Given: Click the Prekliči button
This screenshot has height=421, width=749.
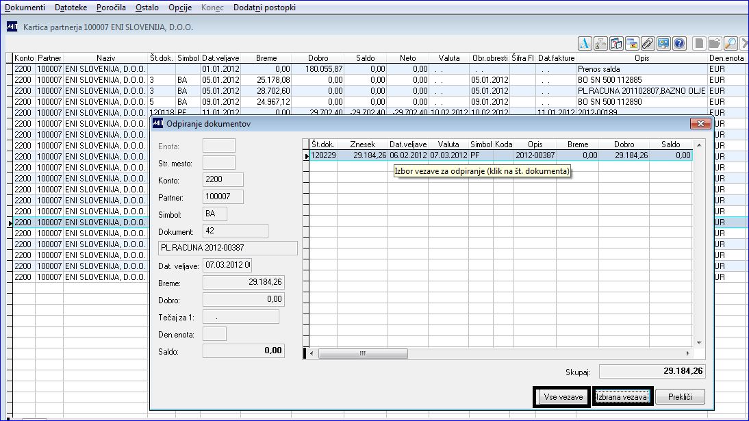Looking at the screenshot, I should coord(681,397).
